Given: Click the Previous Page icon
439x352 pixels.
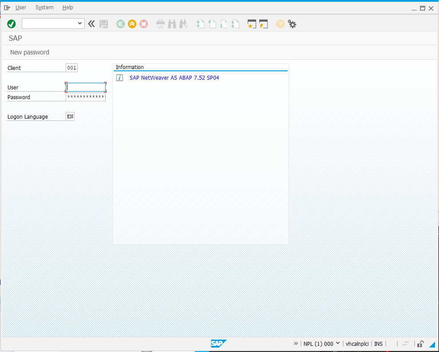Looking at the screenshot, I should click(x=212, y=24).
